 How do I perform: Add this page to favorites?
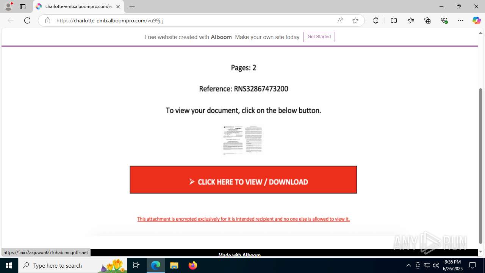click(x=355, y=20)
